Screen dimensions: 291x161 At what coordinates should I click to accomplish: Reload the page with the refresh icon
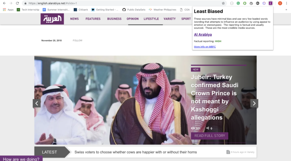(x=17, y=3)
